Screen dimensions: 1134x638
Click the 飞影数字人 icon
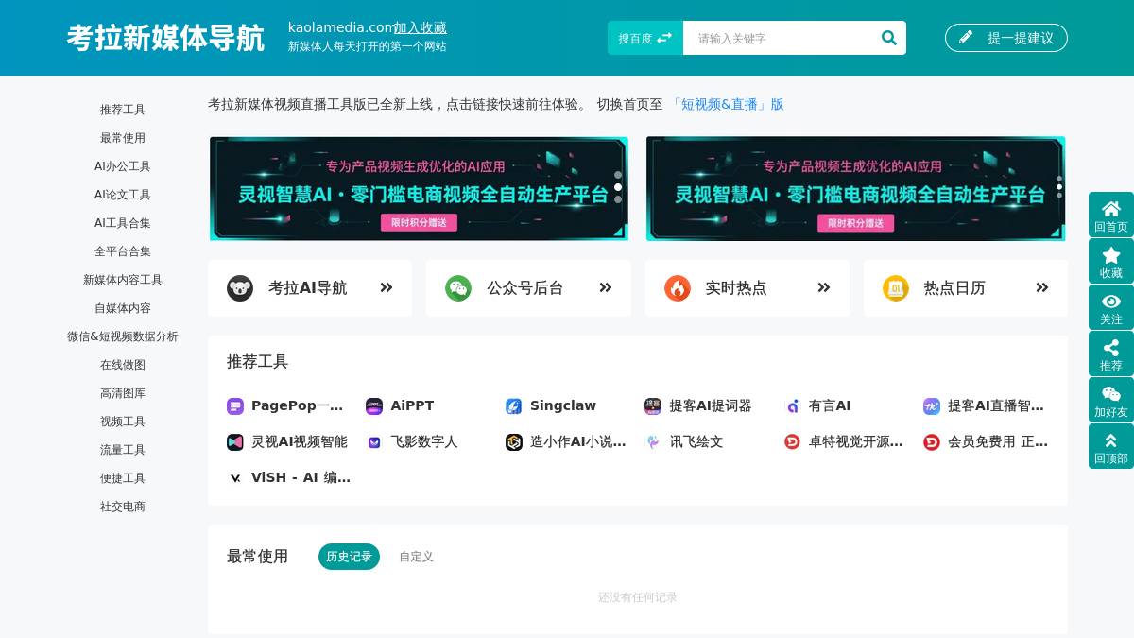point(374,442)
